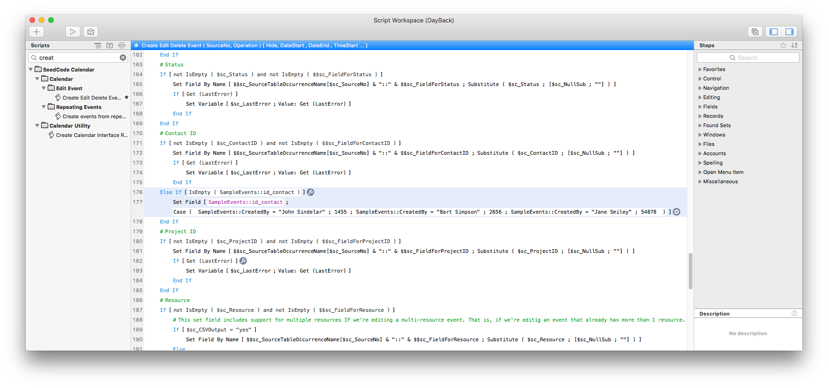Click calculation icon on line 182
The image size is (829, 388).
pyautogui.click(x=243, y=261)
